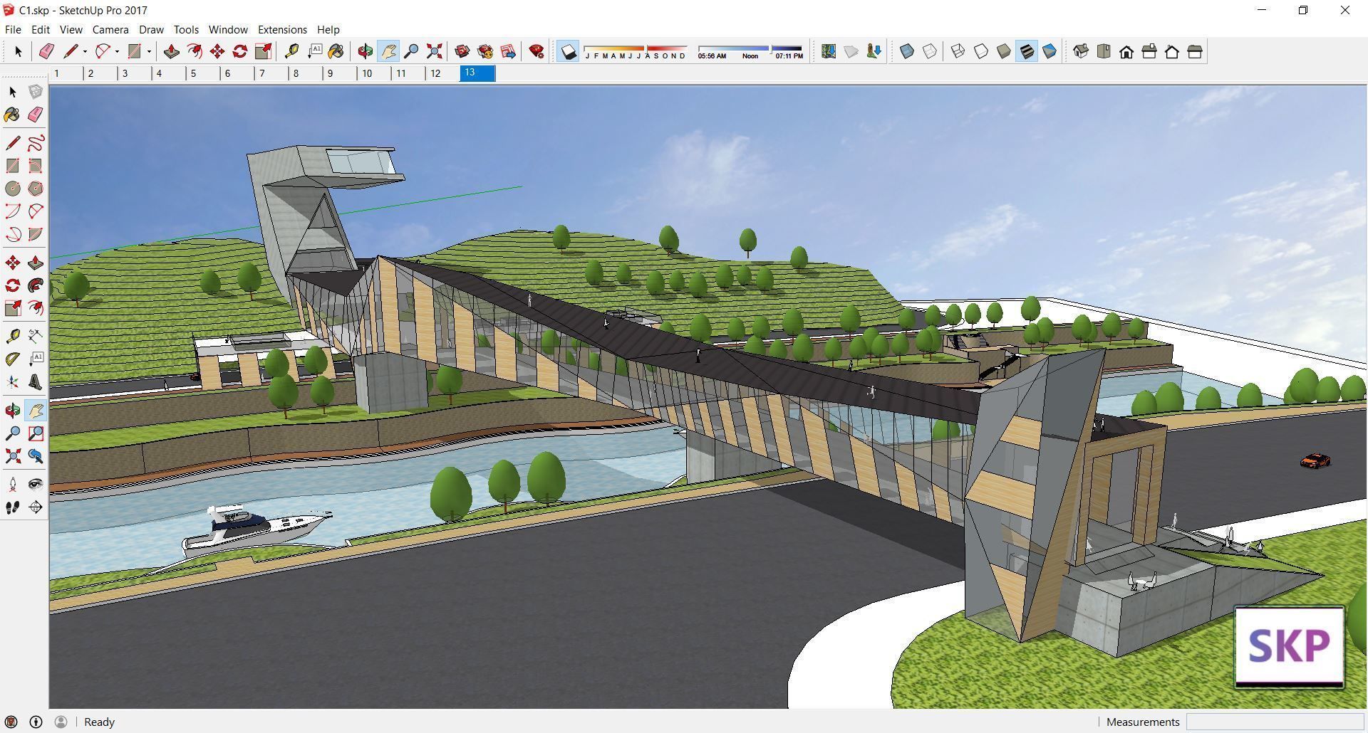The height and width of the screenshot is (733, 1368).
Task: Select the Follow Me tool
Action: pos(36,285)
